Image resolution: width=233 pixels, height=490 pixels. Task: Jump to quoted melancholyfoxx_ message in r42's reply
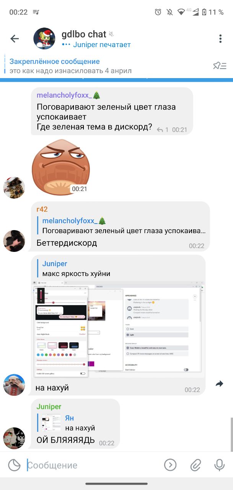pos(122,226)
